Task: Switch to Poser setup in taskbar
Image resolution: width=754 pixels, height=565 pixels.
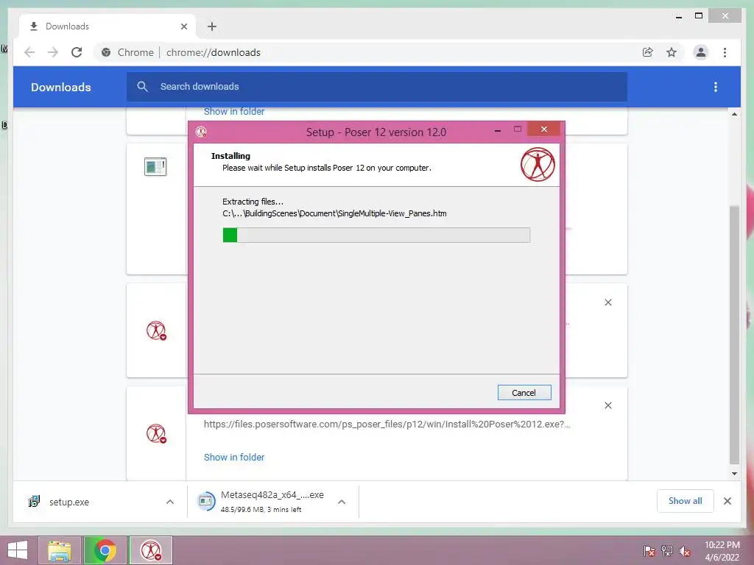Action: 151,550
